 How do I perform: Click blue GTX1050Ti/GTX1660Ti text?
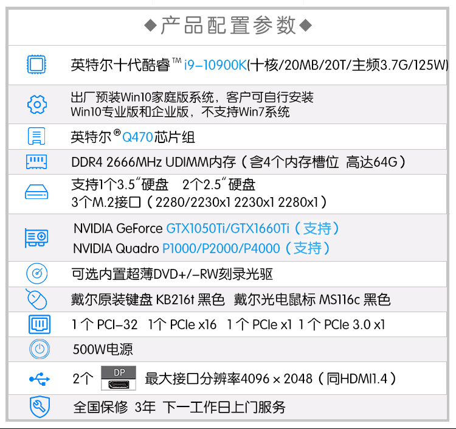pyautogui.click(x=228, y=228)
